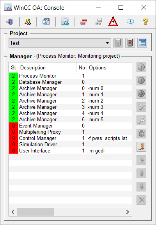Viewport: 156px width, 225px height.
Task: Click the insert manager icon with red block
Action: click(141, 147)
